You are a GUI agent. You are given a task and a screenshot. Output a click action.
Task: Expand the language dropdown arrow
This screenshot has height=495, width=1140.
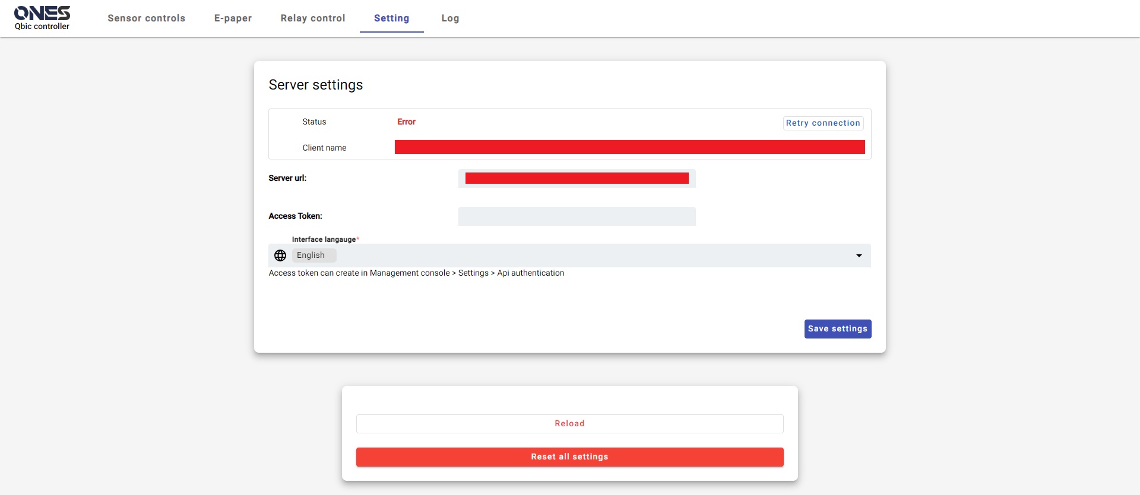[x=859, y=256]
